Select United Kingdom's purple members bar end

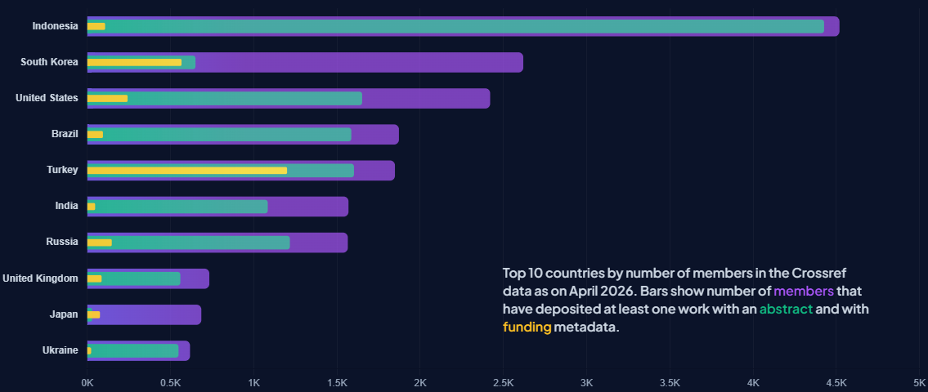pyautogui.click(x=195, y=278)
